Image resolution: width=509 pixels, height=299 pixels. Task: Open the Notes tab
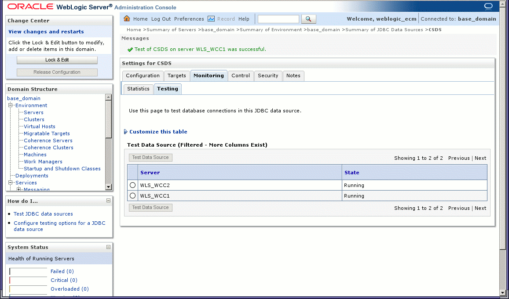tap(293, 76)
